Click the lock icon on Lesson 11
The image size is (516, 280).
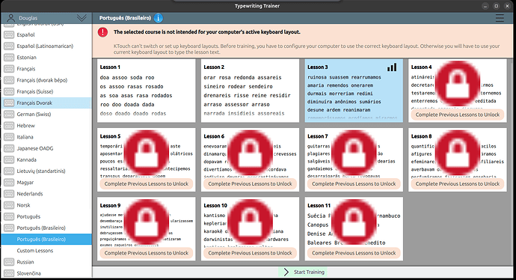tap(354, 222)
